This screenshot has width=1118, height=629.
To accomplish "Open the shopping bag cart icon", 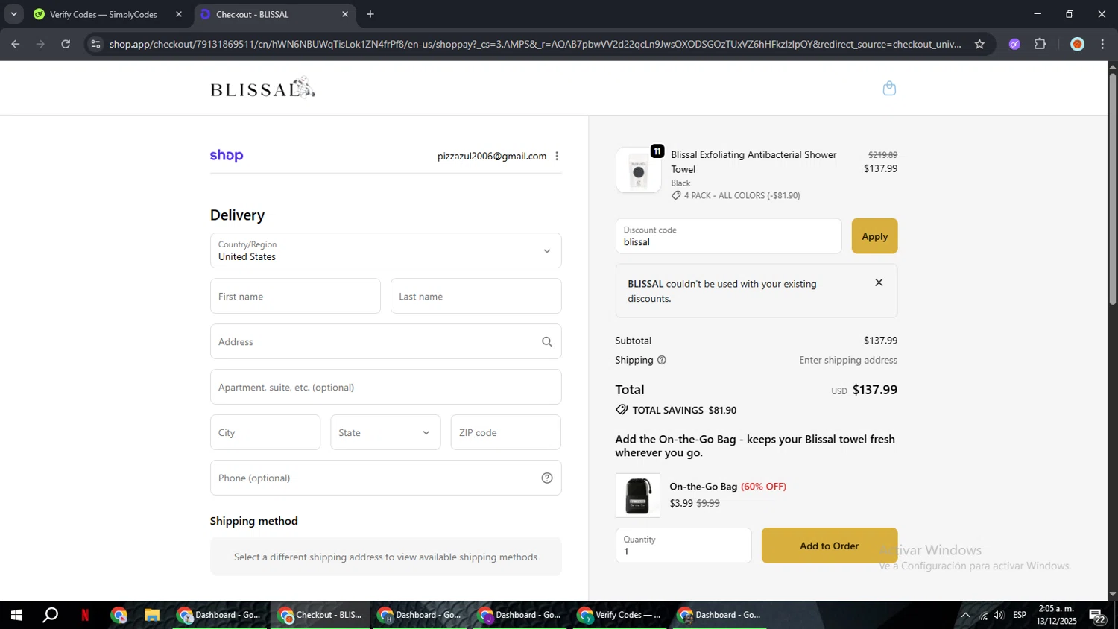I will (x=888, y=88).
